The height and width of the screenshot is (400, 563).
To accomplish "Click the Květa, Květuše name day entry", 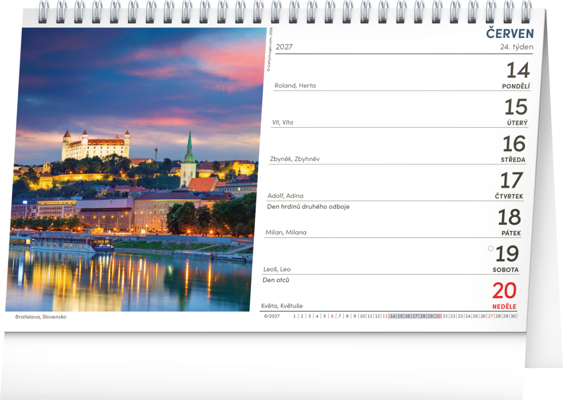I will (281, 306).
